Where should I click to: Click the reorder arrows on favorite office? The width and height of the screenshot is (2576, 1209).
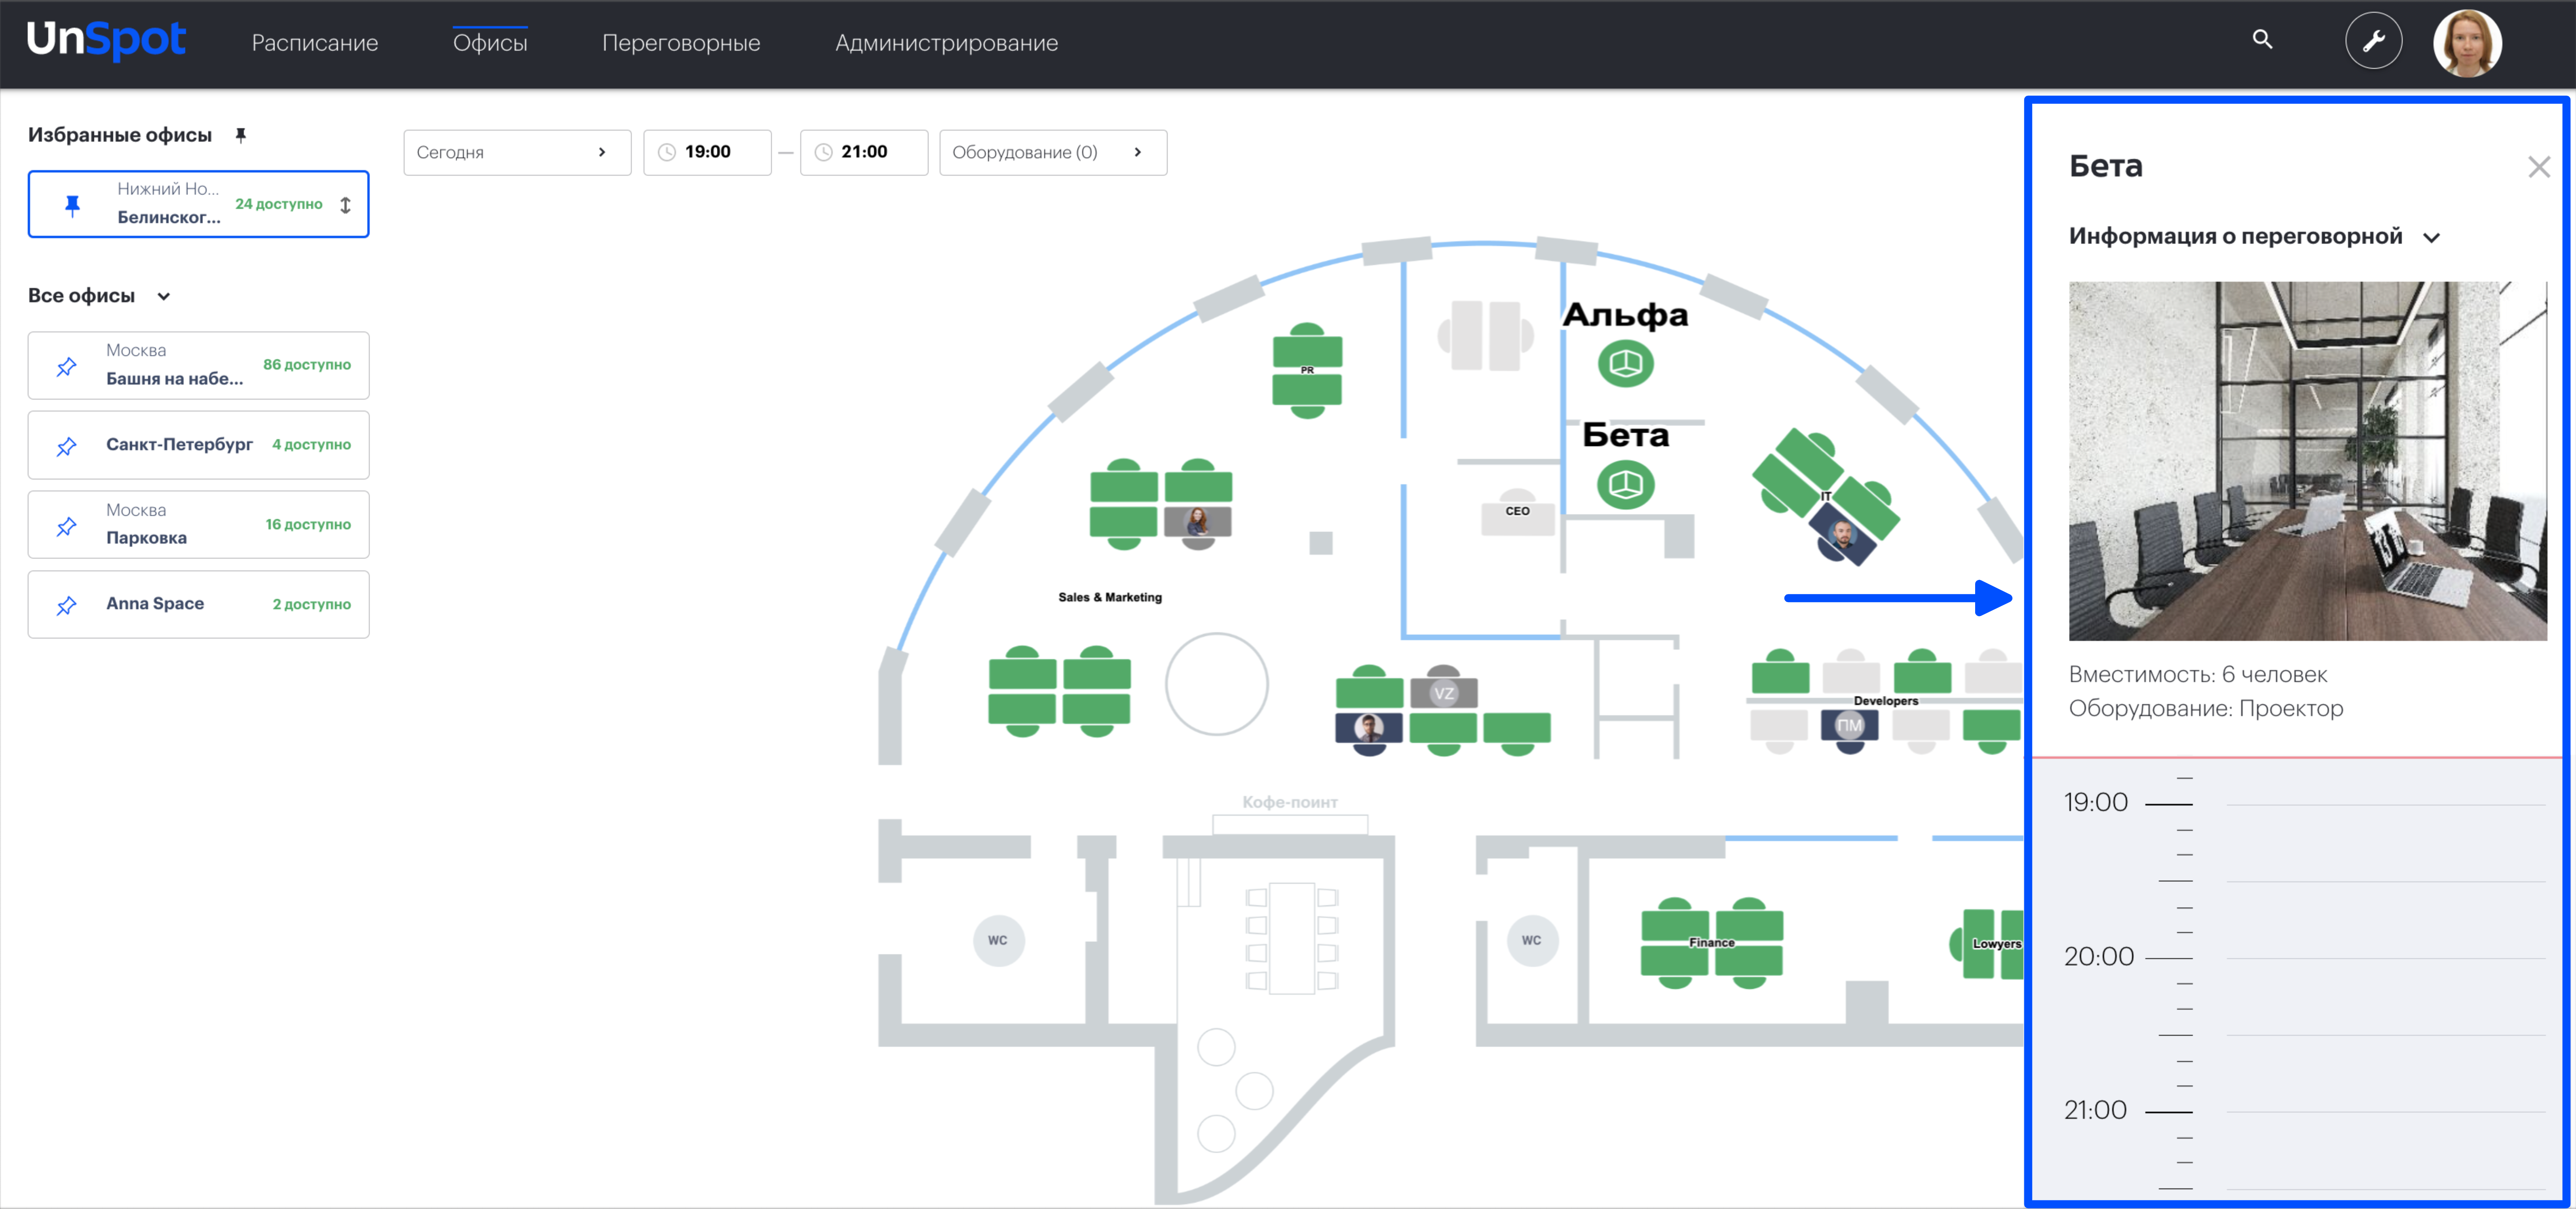tap(345, 205)
